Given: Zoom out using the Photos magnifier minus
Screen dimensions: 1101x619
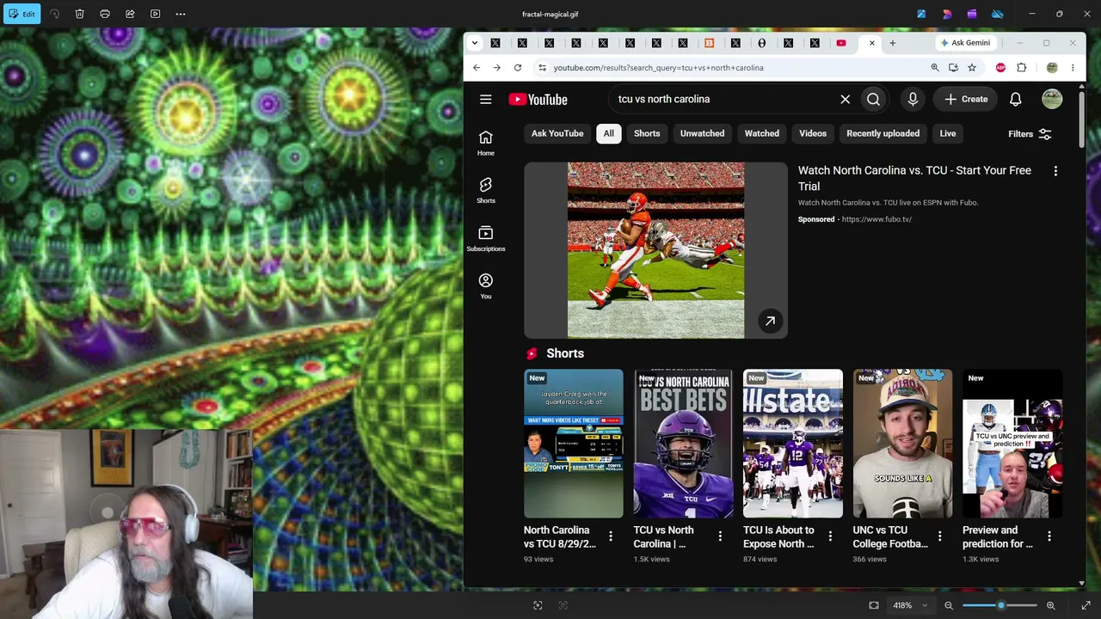Looking at the screenshot, I should [x=949, y=605].
